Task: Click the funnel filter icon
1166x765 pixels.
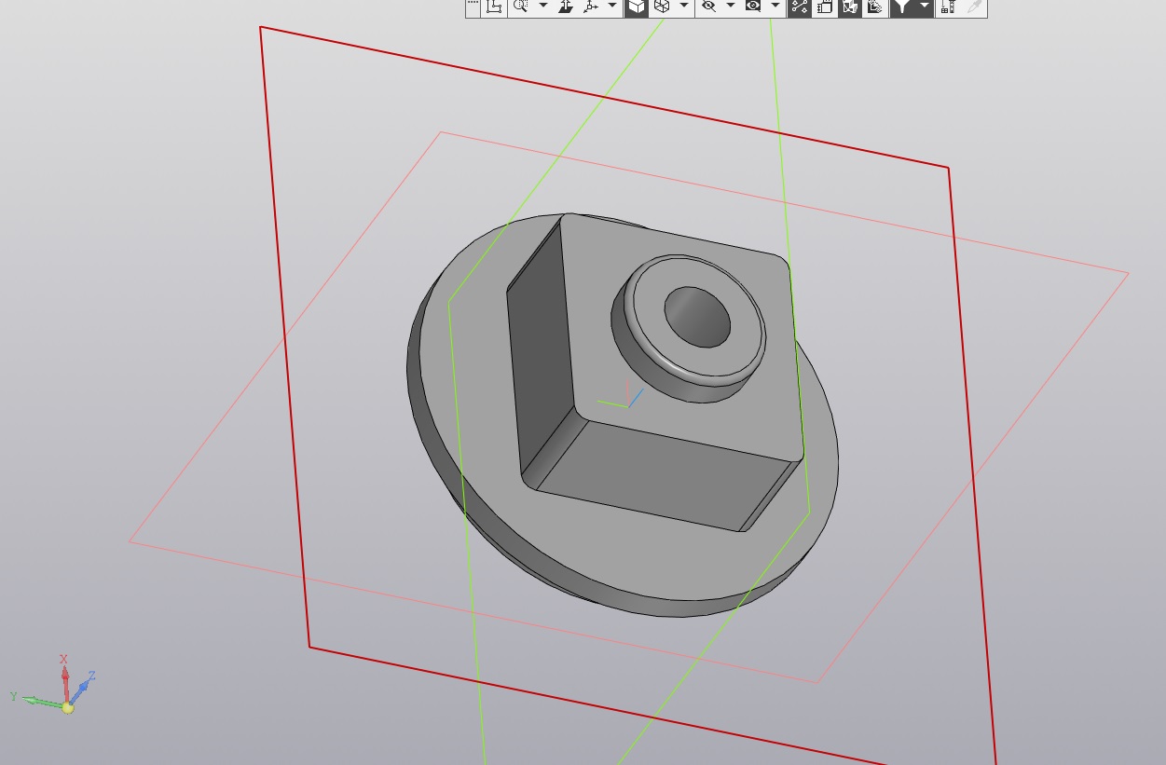Action: 901,7
